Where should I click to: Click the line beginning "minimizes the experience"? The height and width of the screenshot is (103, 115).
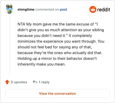61,41
